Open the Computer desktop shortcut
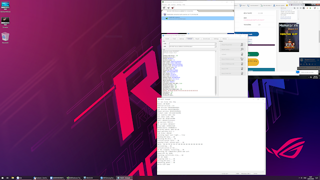 coord(5,22)
